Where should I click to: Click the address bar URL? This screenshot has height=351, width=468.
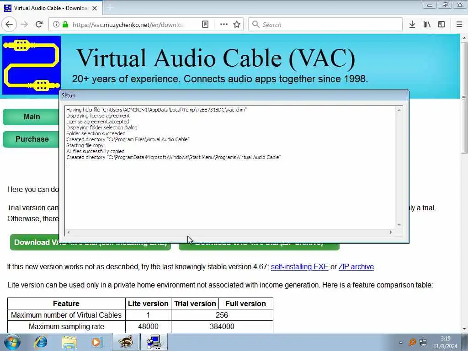(x=128, y=25)
